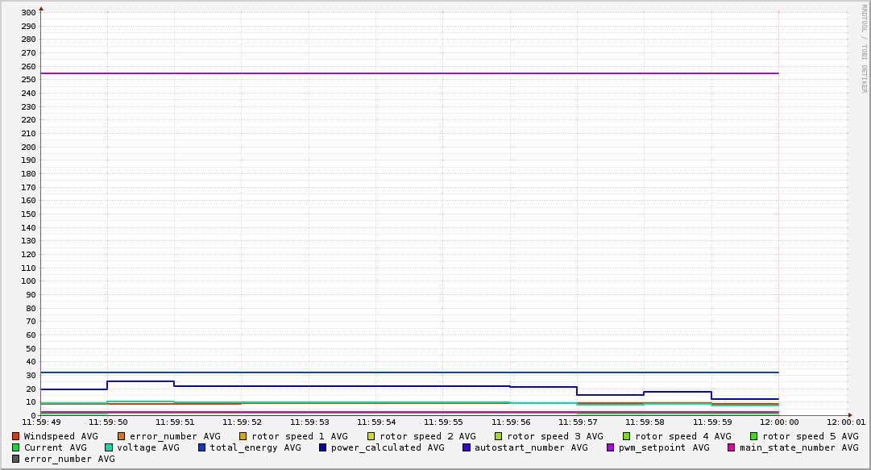Click the red Windspeed AVG legend swatch
871x470 pixels.
[x=16, y=436]
